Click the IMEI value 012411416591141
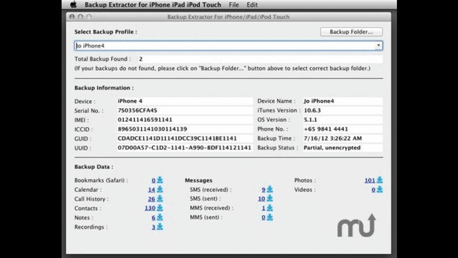The height and width of the screenshot is (258, 458). click(185, 120)
